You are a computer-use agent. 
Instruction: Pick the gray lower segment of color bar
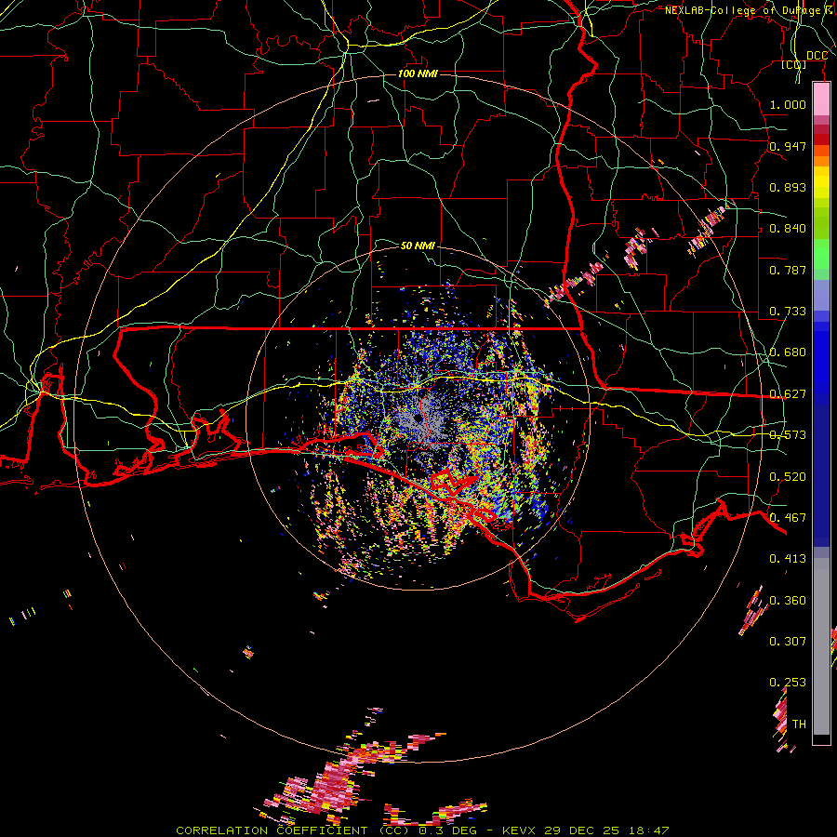pos(821,646)
